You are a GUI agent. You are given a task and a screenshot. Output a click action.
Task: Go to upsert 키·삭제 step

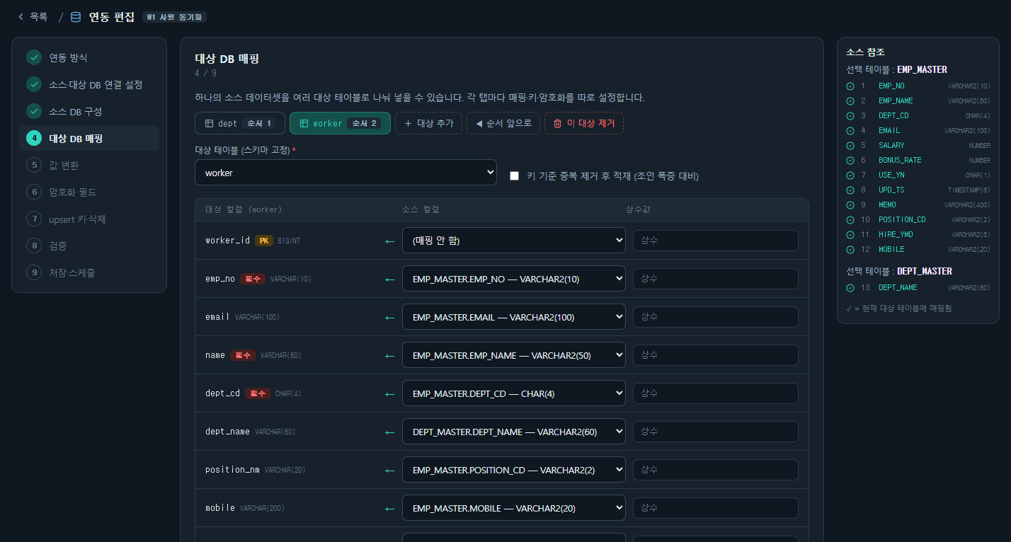point(89,219)
